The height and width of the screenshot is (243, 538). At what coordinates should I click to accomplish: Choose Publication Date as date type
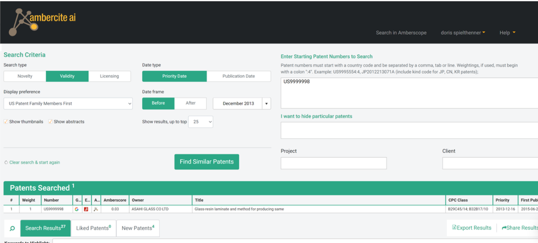click(238, 76)
